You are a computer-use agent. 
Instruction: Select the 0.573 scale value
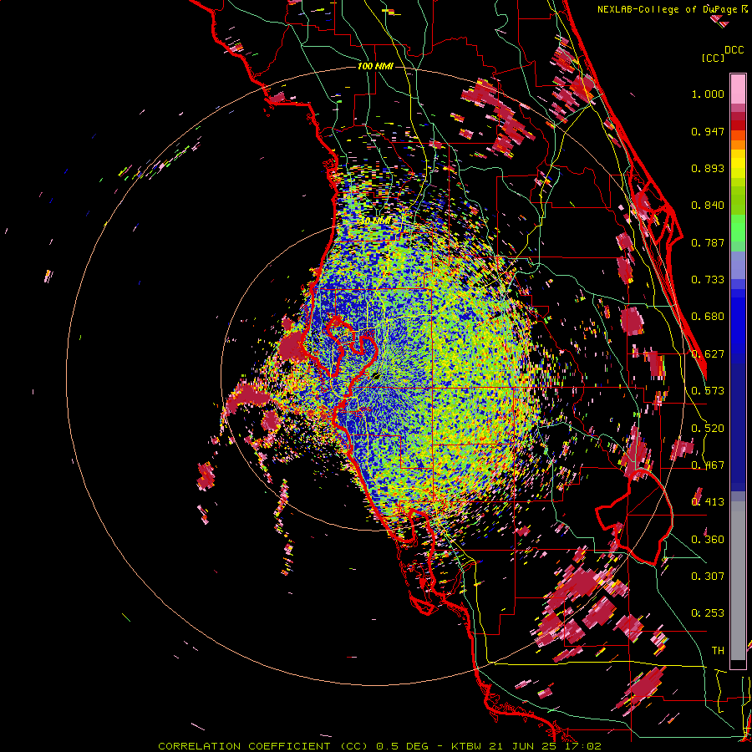[708, 391]
